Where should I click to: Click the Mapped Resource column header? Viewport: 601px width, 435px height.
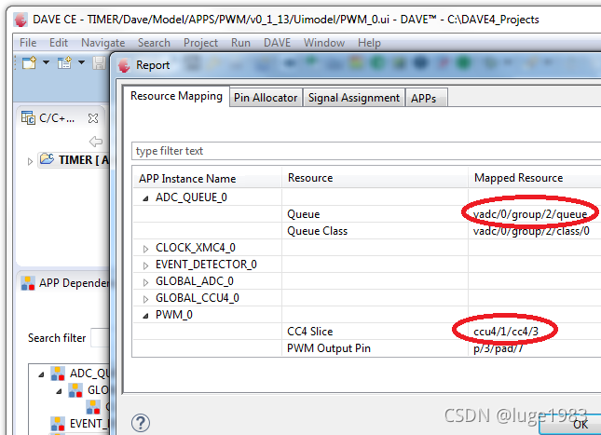[534, 178]
